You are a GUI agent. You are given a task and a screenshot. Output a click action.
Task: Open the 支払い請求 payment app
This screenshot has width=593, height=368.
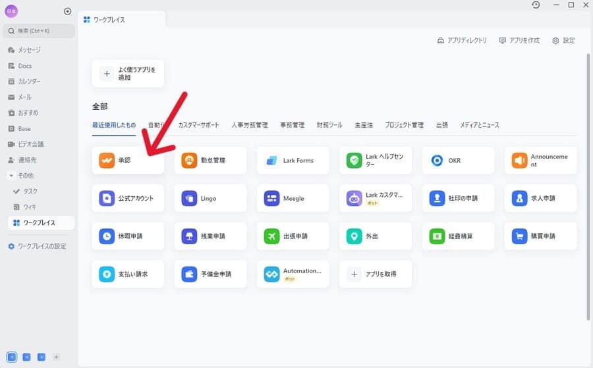(128, 274)
